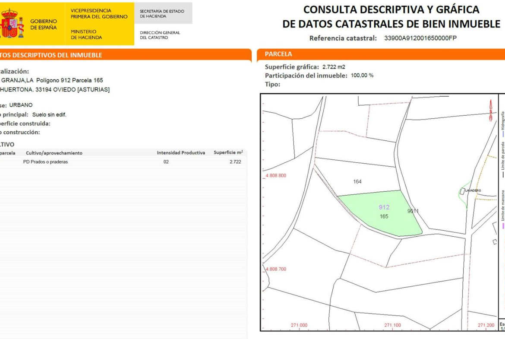Click the purple 912 polygon number

point(384,207)
